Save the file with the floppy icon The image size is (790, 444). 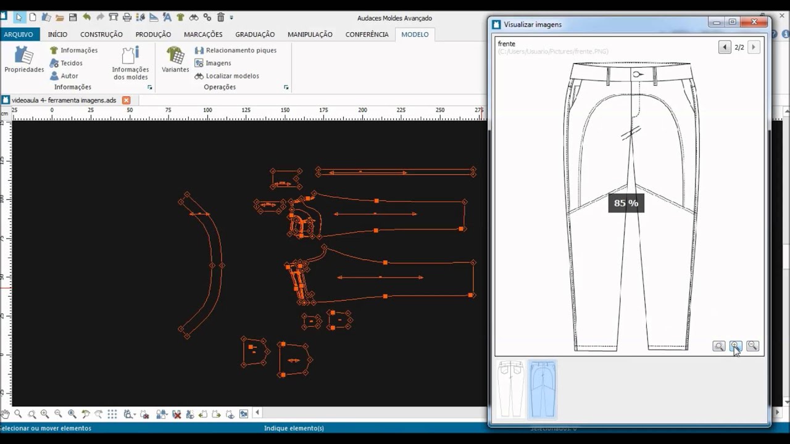click(x=73, y=17)
